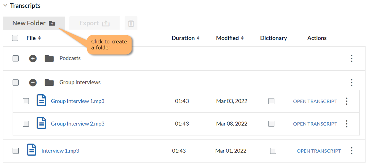The height and width of the screenshot is (168, 371).
Task: Open three-dot actions menu for Group Interviews folder
Action: click(x=351, y=82)
